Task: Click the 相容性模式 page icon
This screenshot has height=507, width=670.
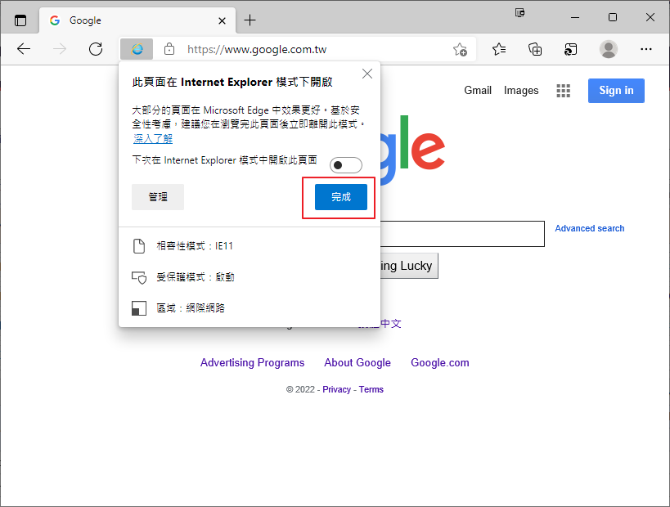Action: [139, 246]
